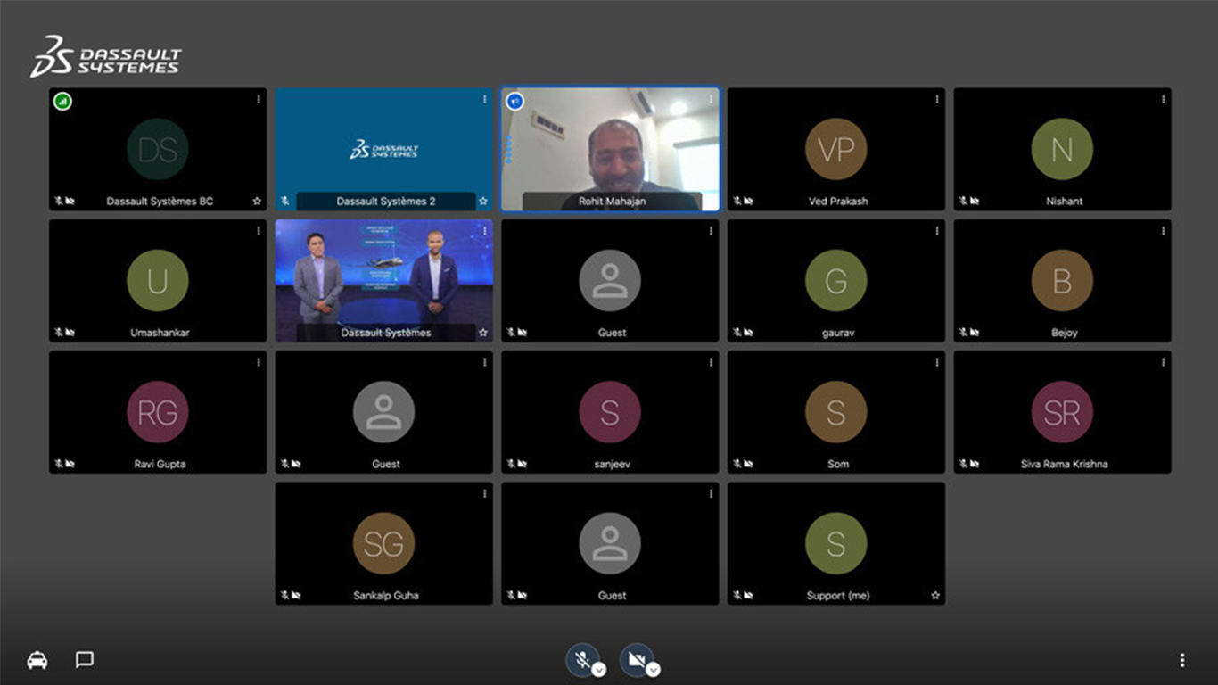Open the chat panel icon

85,659
